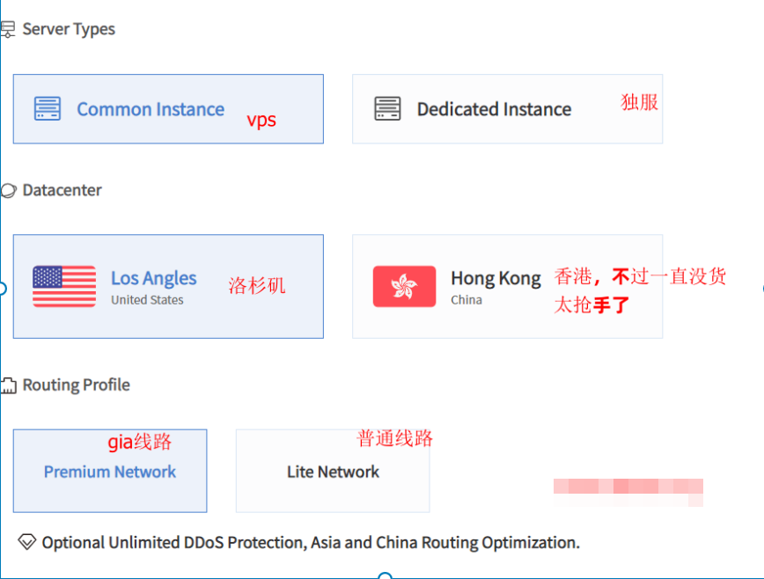
Task: Click the Common Instance server icon
Action: coord(48,109)
